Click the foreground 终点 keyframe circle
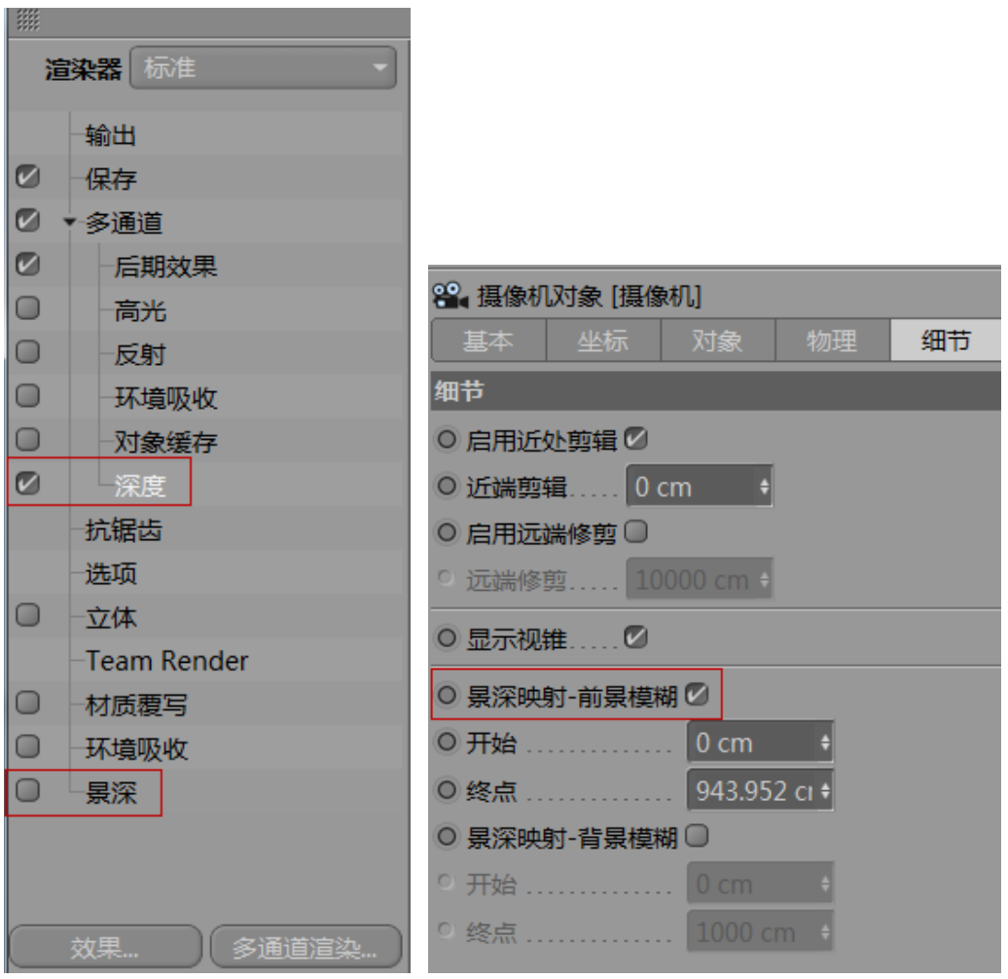The image size is (1008, 979). (447, 789)
